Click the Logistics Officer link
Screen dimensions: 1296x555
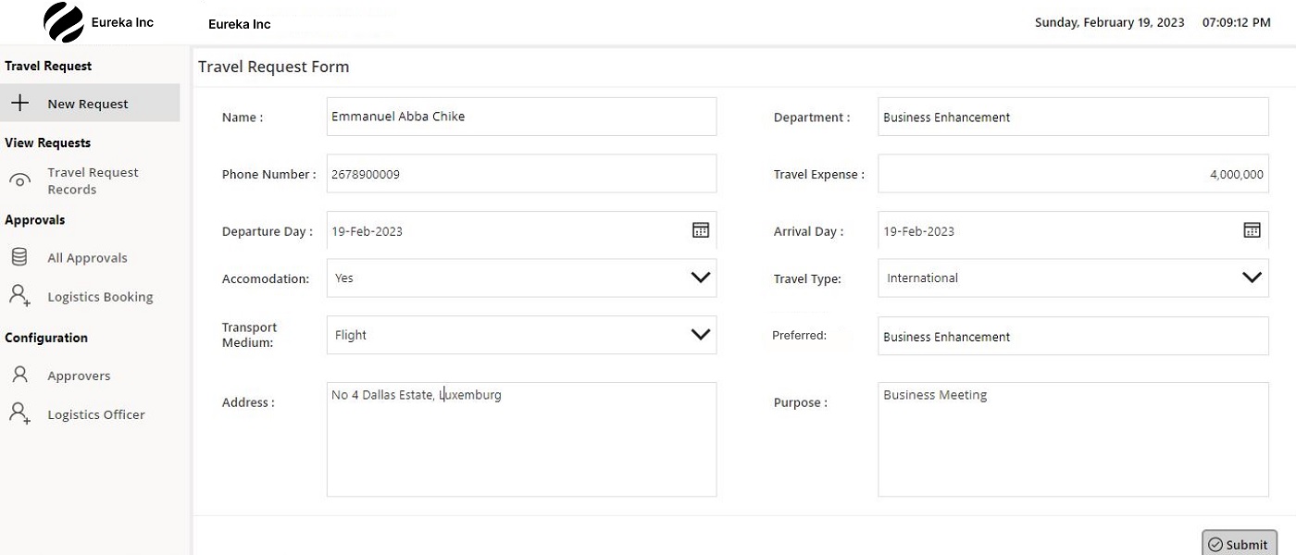[x=96, y=413]
